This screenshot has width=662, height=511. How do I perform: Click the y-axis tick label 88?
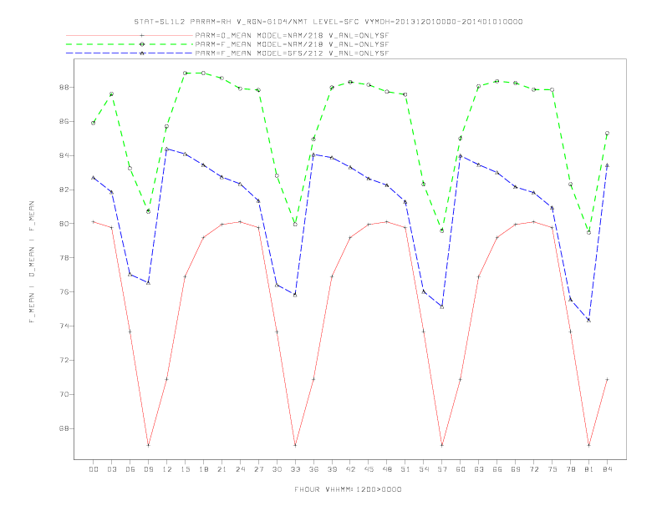pos(65,88)
